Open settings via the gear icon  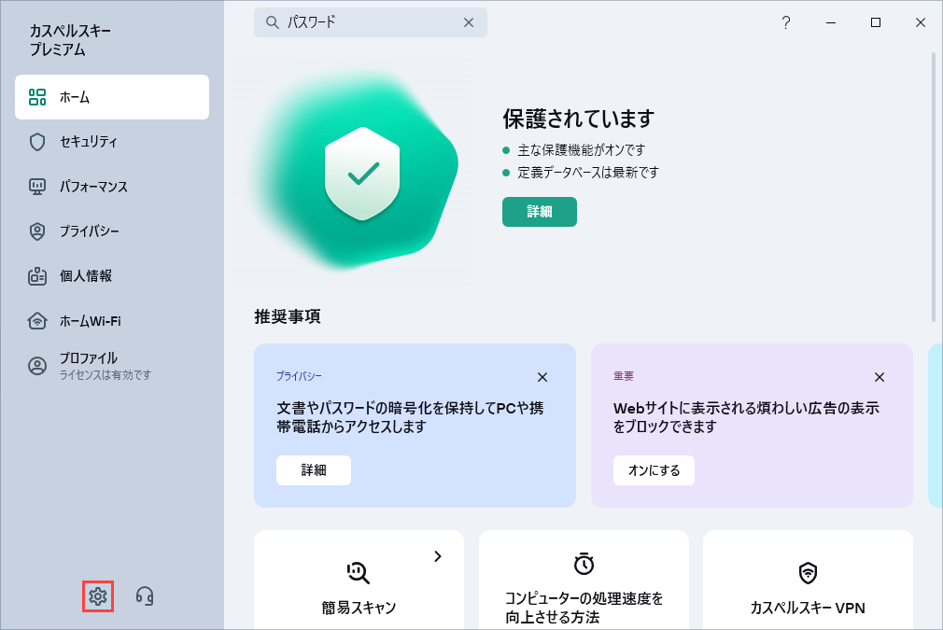coord(98,596)
